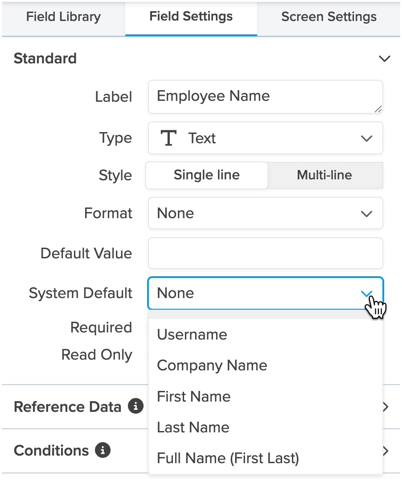Close the System Default dropdown
Viewport: 402px width, 481px height.
pos(265,293)
